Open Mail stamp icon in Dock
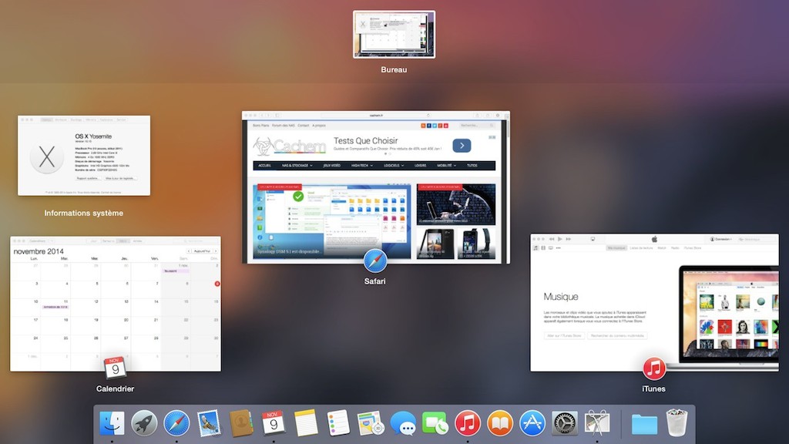 point(209,423)
